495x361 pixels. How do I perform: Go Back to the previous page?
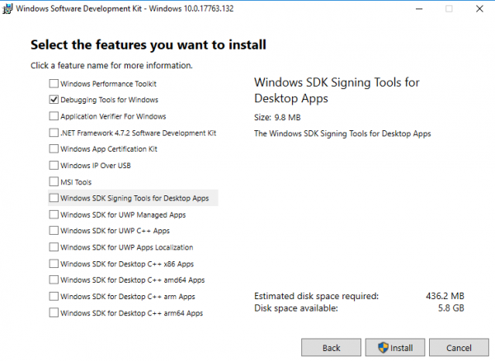pyautogui.click(x=332, y=347)
